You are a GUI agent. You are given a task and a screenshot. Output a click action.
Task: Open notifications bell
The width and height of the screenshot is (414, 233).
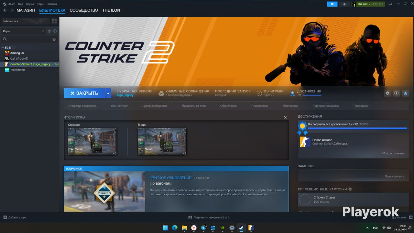click(344, 4)
